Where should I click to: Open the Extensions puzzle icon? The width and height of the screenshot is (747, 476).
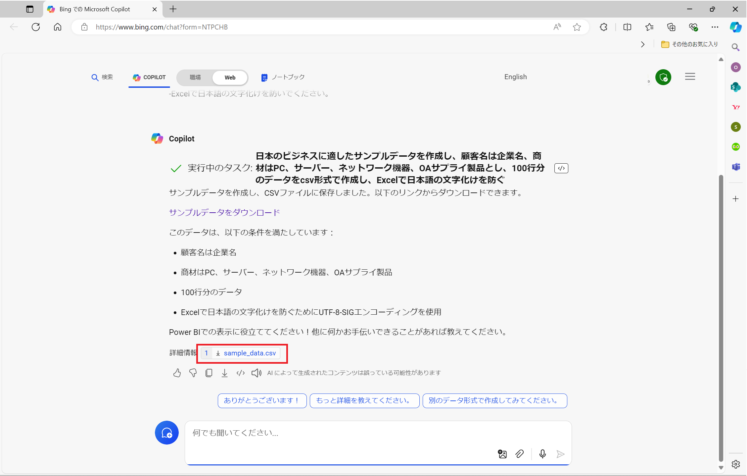click(604, 27)
